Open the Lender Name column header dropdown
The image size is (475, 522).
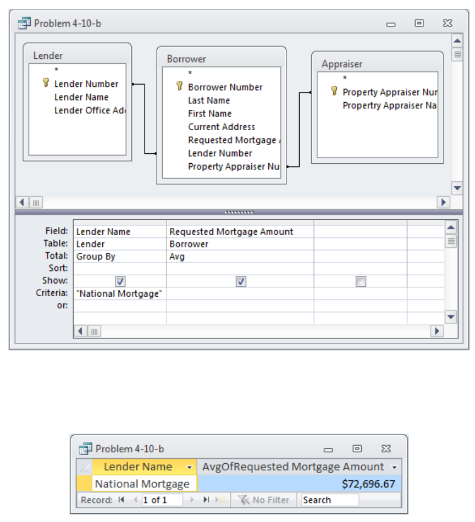[x=189, y=468]
